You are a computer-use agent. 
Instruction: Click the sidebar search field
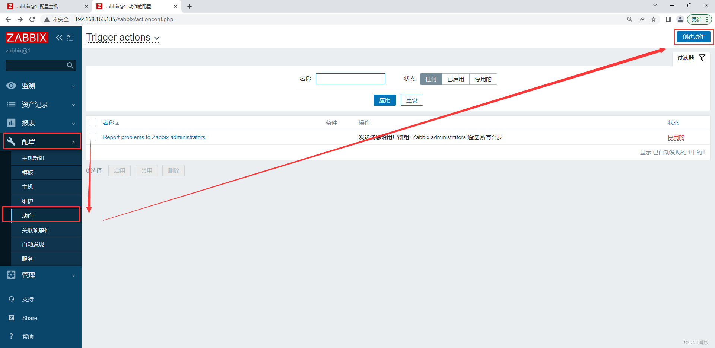tap(41, 66)
